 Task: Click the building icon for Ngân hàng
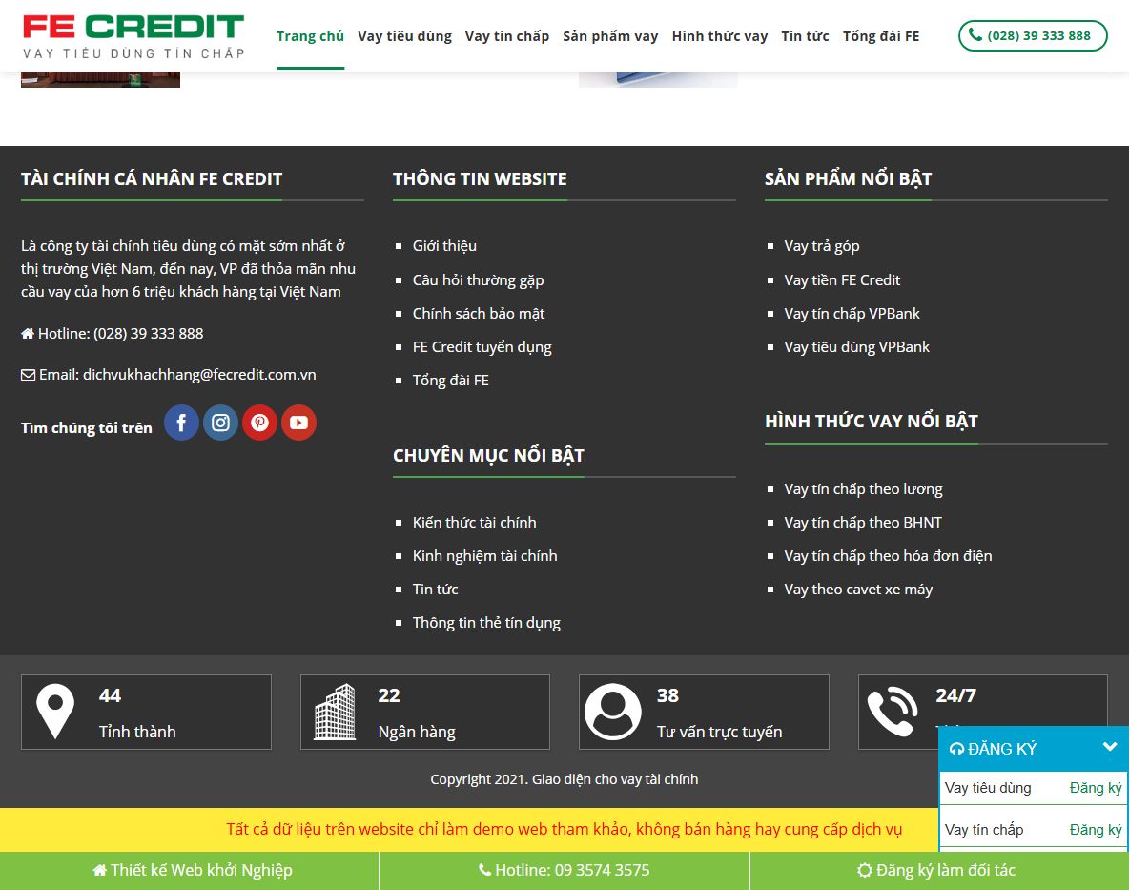335,712
